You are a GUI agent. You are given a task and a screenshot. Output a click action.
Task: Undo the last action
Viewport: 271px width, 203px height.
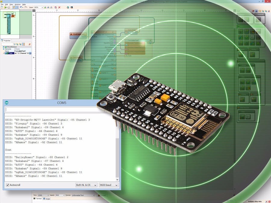[21, 7]
